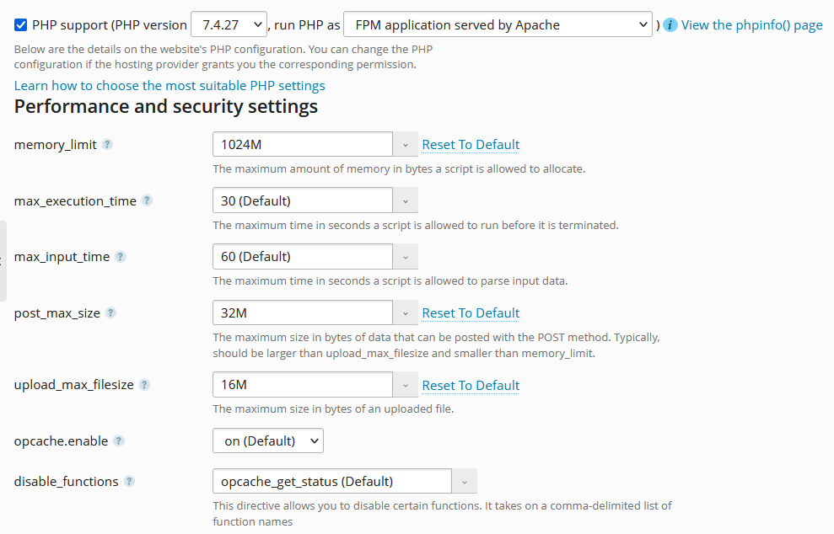Click the help icon beside post_max_size

(110, 312)
